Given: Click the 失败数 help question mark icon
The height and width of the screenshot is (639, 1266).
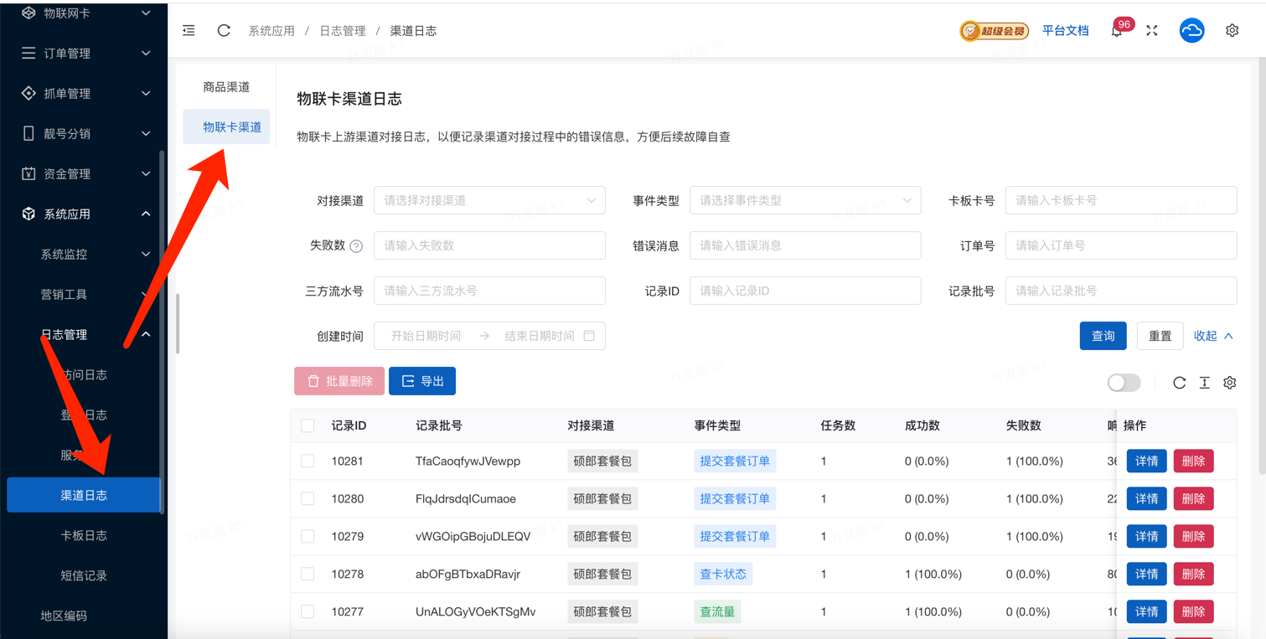Looking at the screenshot, I should coord(356,246).
